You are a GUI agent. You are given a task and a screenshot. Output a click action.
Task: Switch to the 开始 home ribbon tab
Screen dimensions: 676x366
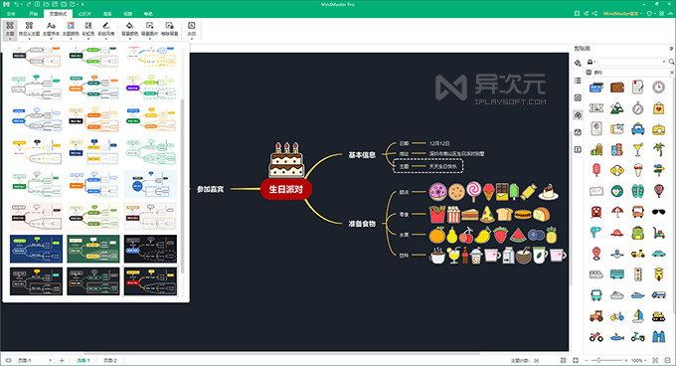click(x=33, y=14)
